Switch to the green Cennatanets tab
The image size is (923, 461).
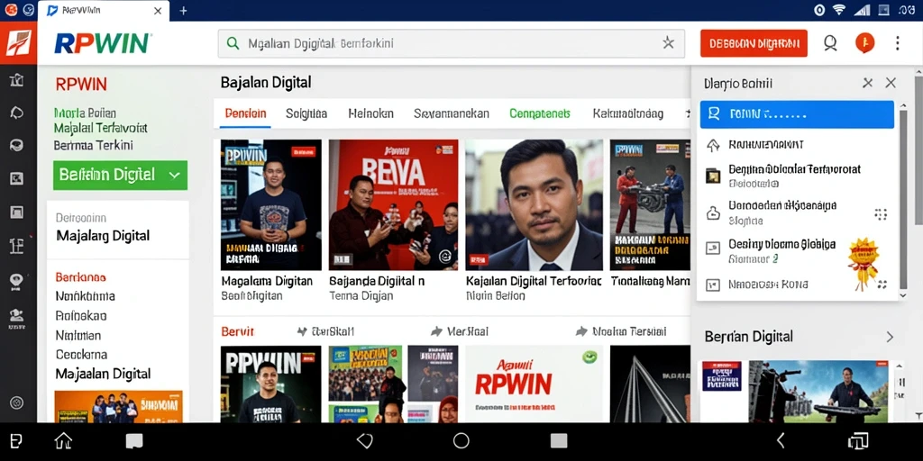tap(540, 113)
